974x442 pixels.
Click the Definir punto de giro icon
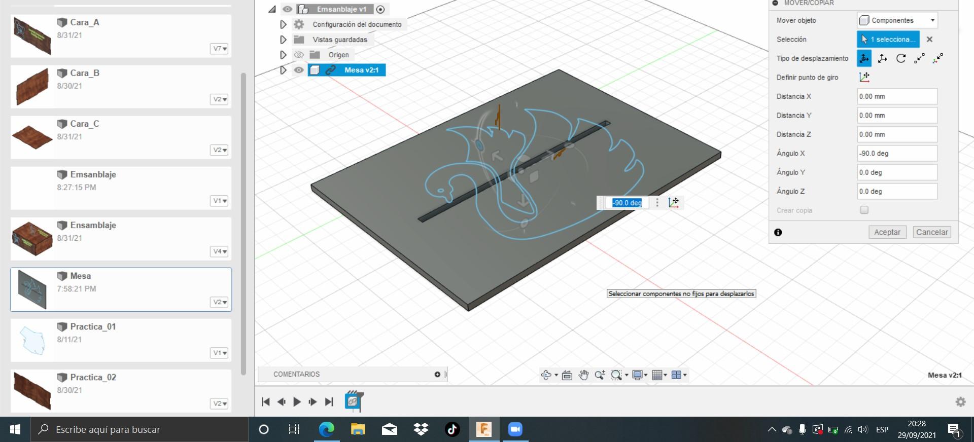[864, 77]
